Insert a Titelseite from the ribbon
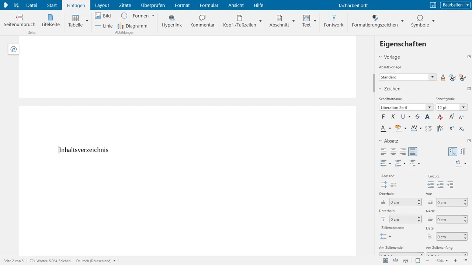 [x=51, y=21]
